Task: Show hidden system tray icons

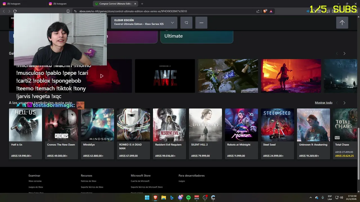Action: [x=310, y=198]
